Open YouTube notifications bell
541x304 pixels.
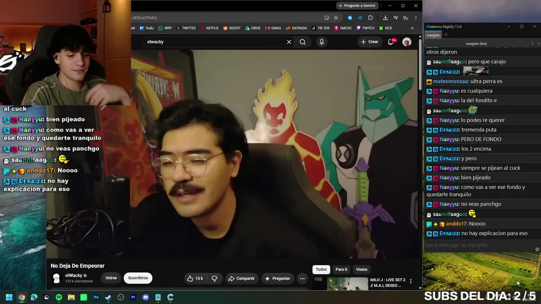[391, 42]
